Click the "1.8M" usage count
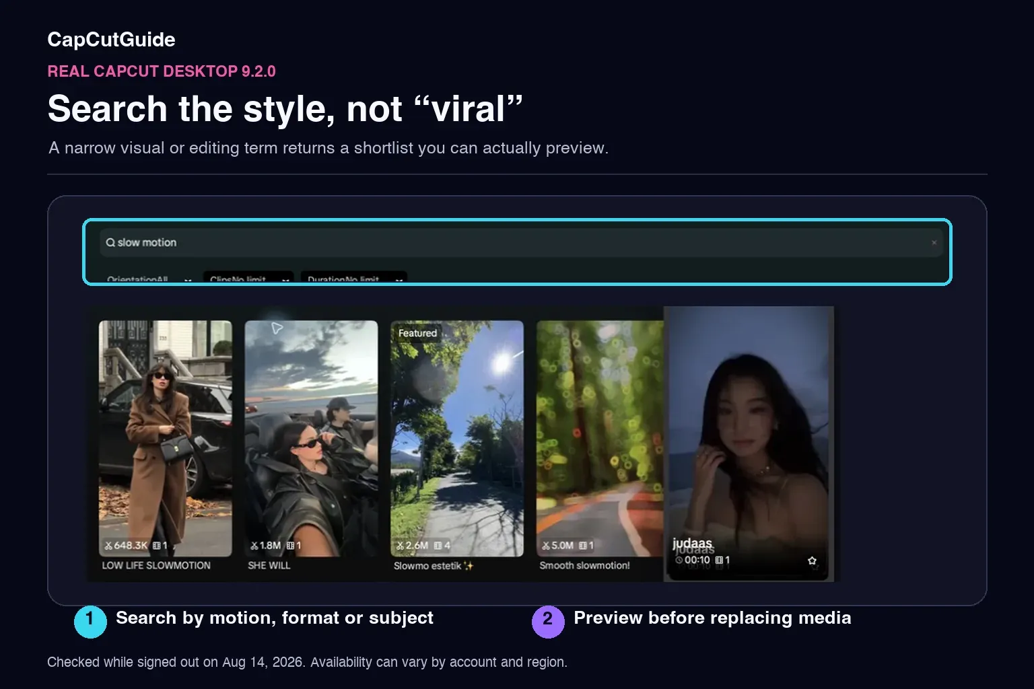The width and height of the screenshot is (1034, 689). [271, 546]
